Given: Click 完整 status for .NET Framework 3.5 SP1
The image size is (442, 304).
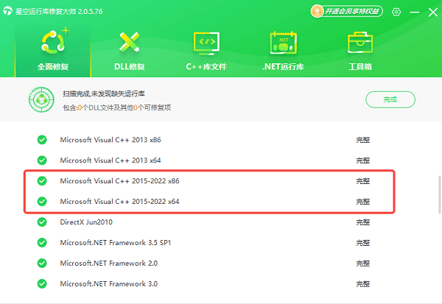Looking at the screenshot, I should [x=362, y=243].
